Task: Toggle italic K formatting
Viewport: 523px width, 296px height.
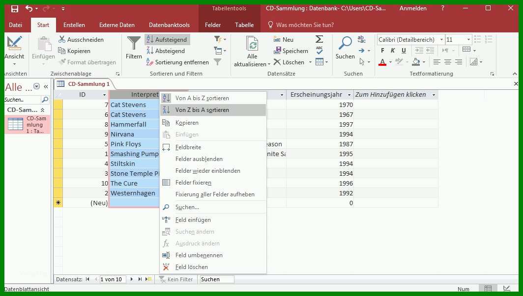Action: click(393, 51)
